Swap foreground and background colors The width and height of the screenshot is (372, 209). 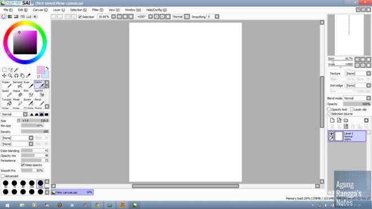(47, 68)
